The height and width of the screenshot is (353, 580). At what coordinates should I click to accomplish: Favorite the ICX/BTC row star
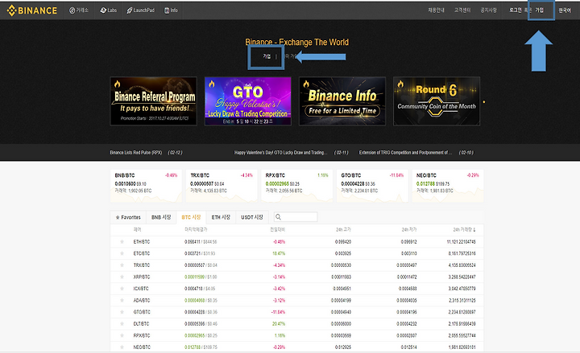(x=122, y=289)
